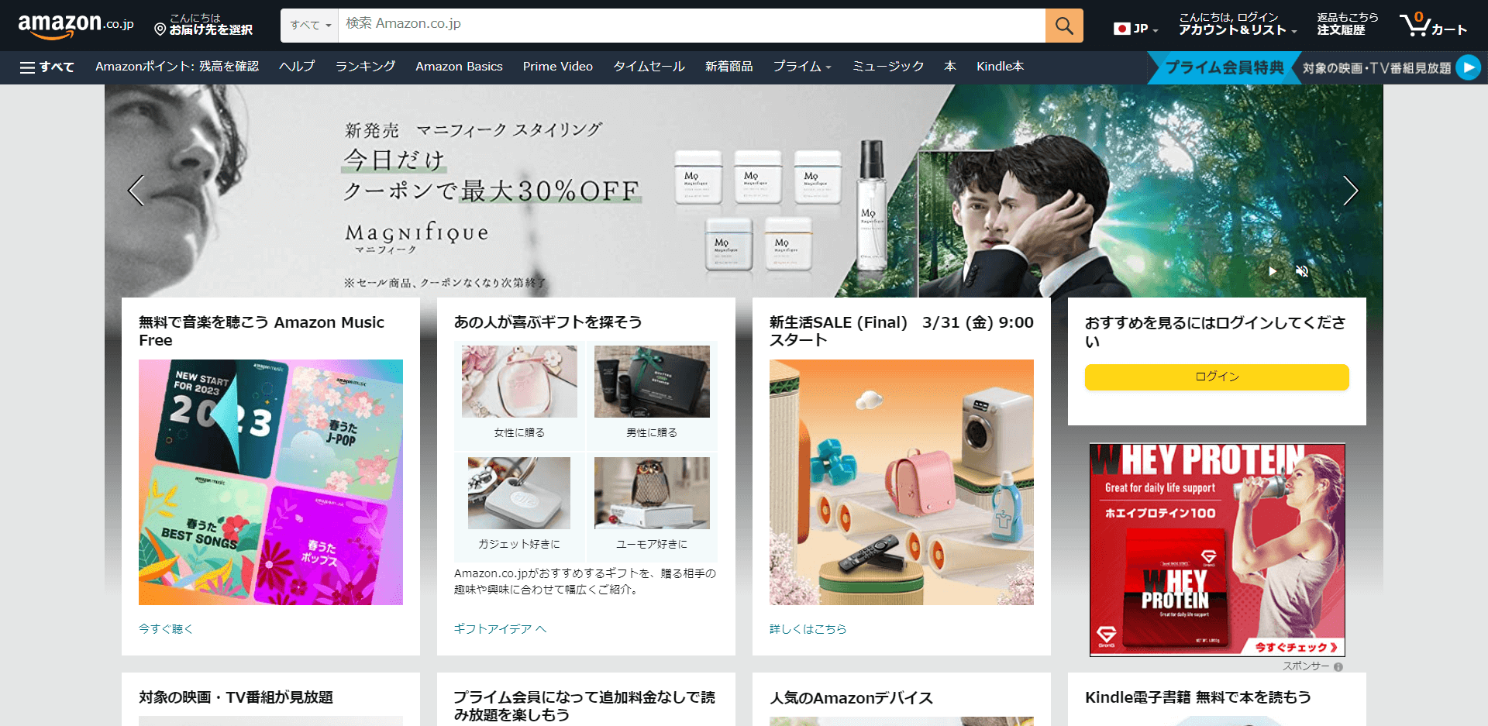Open Amazon Basics nav link

[x=459, y=67]
